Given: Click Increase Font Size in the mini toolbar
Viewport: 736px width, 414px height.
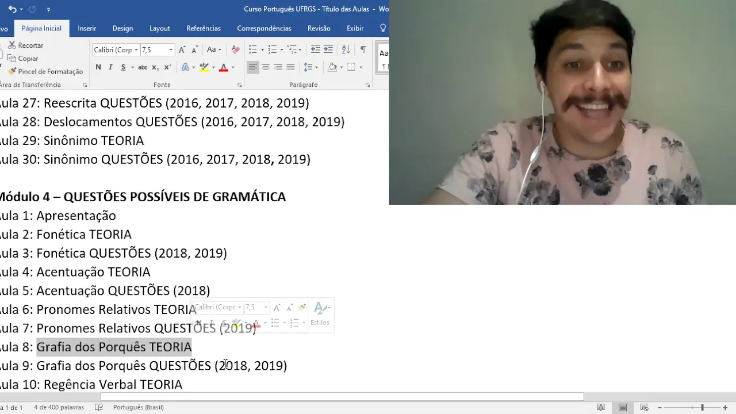Looking at the screenshot, I should [x=277, y=308].
